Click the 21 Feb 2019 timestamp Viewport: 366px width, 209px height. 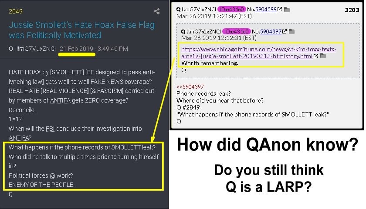(76, 49)
